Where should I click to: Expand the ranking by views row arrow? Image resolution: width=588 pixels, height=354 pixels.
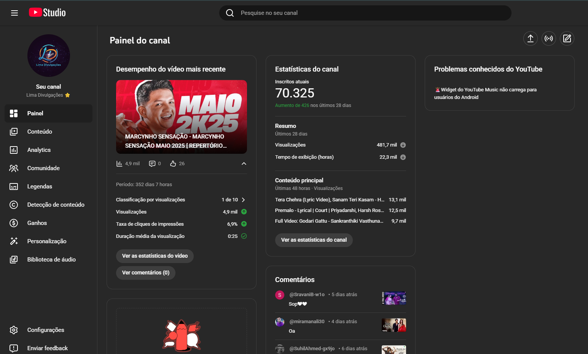coord(244,200)
